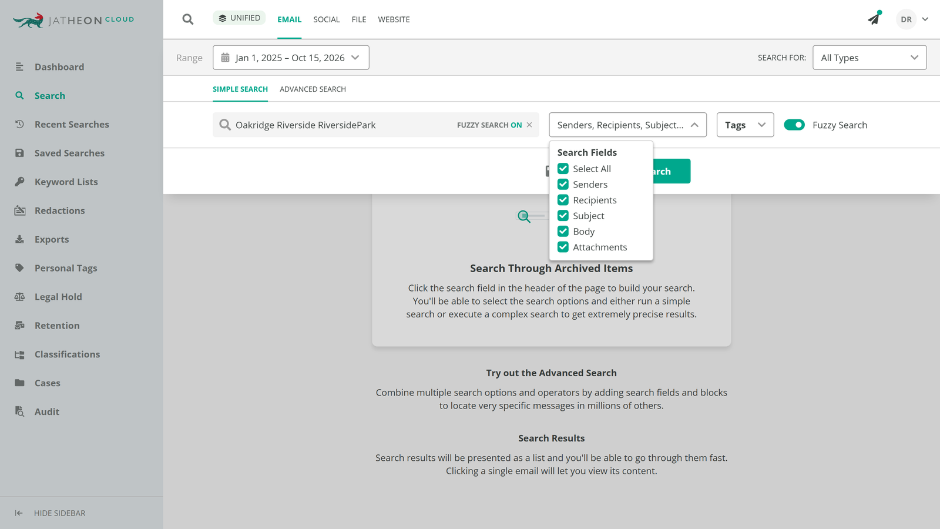Open notifications paper plane icon

coord(874,19)
